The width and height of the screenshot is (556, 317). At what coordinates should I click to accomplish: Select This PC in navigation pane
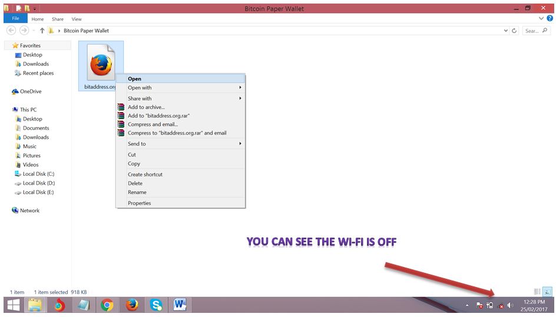pyautogui.click(x=28, y=110)
